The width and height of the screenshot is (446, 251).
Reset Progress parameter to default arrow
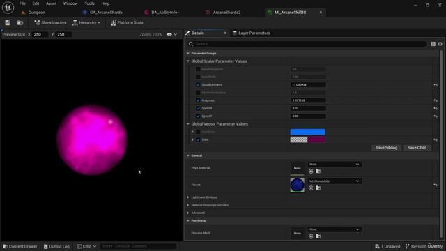click(x=435, y=100)
